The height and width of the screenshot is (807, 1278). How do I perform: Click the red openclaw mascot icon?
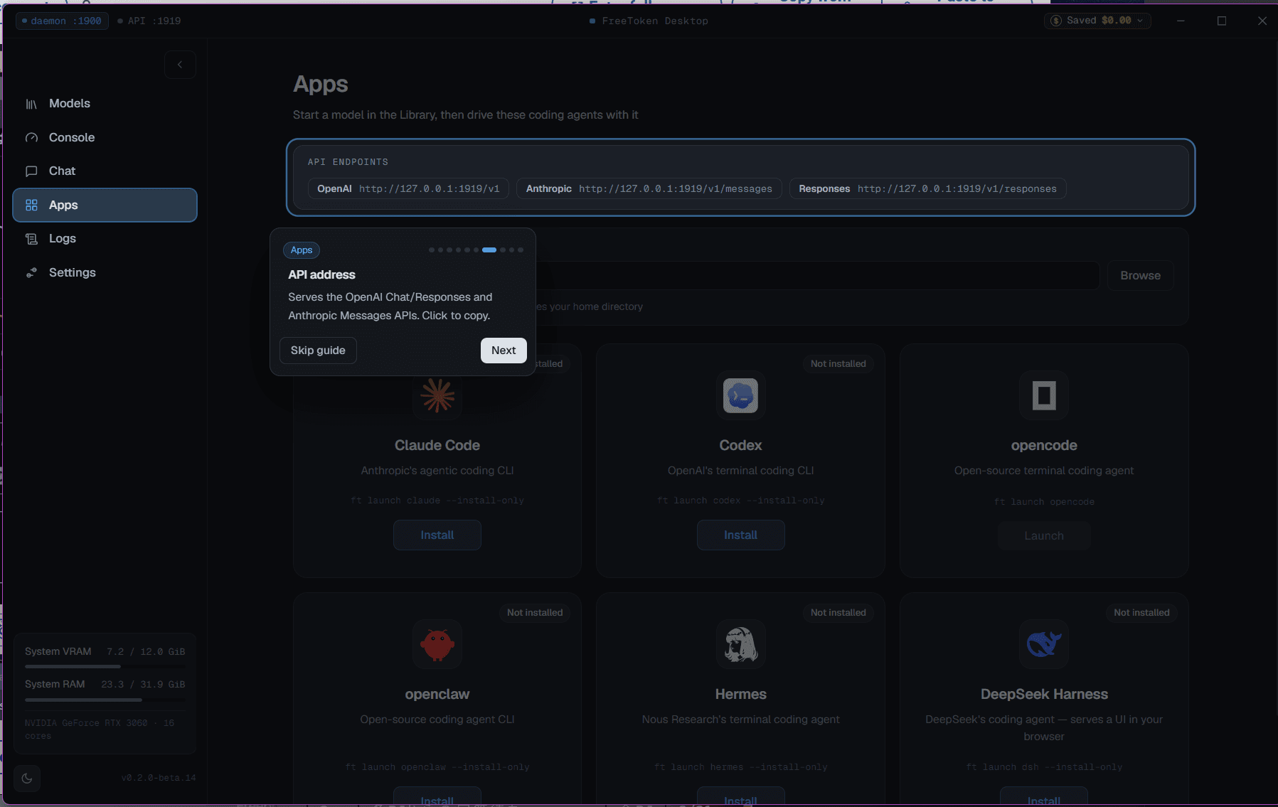point(437,644)
